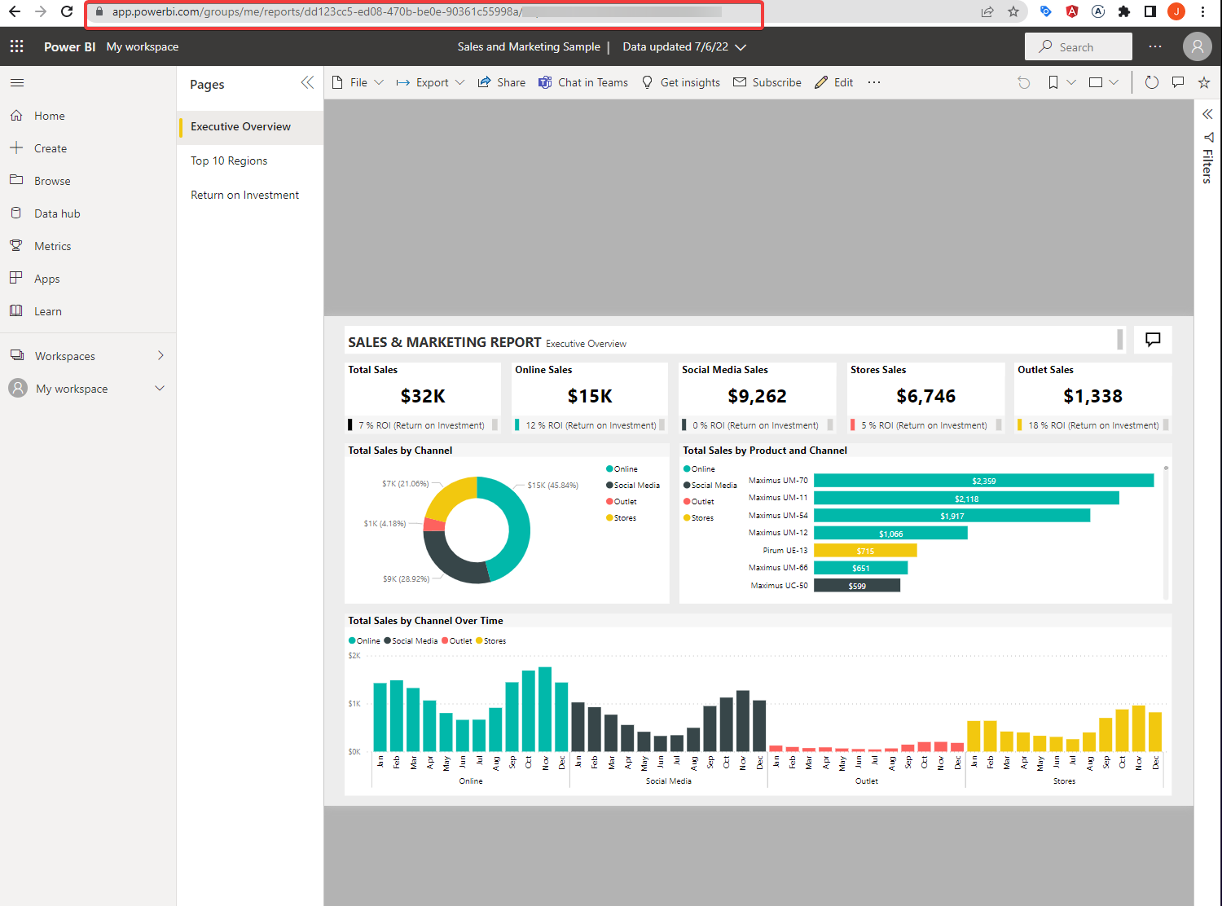
Task: Click the Social Media Sales $9,262 value
Action: (757, 397)
